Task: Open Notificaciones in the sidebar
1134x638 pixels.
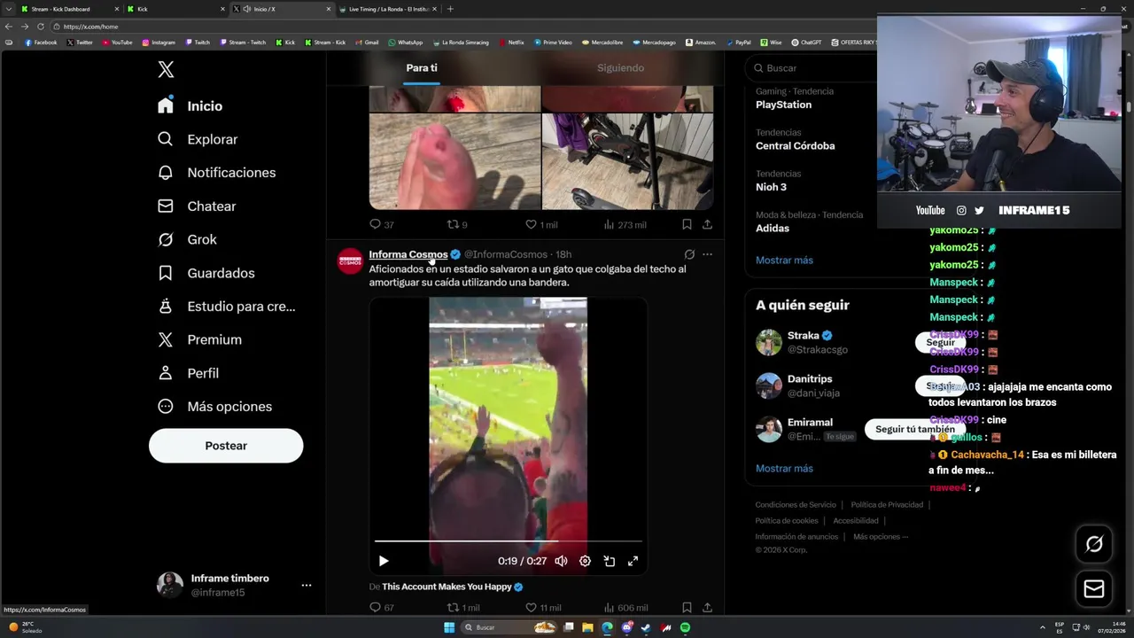Action: (216, 173)
